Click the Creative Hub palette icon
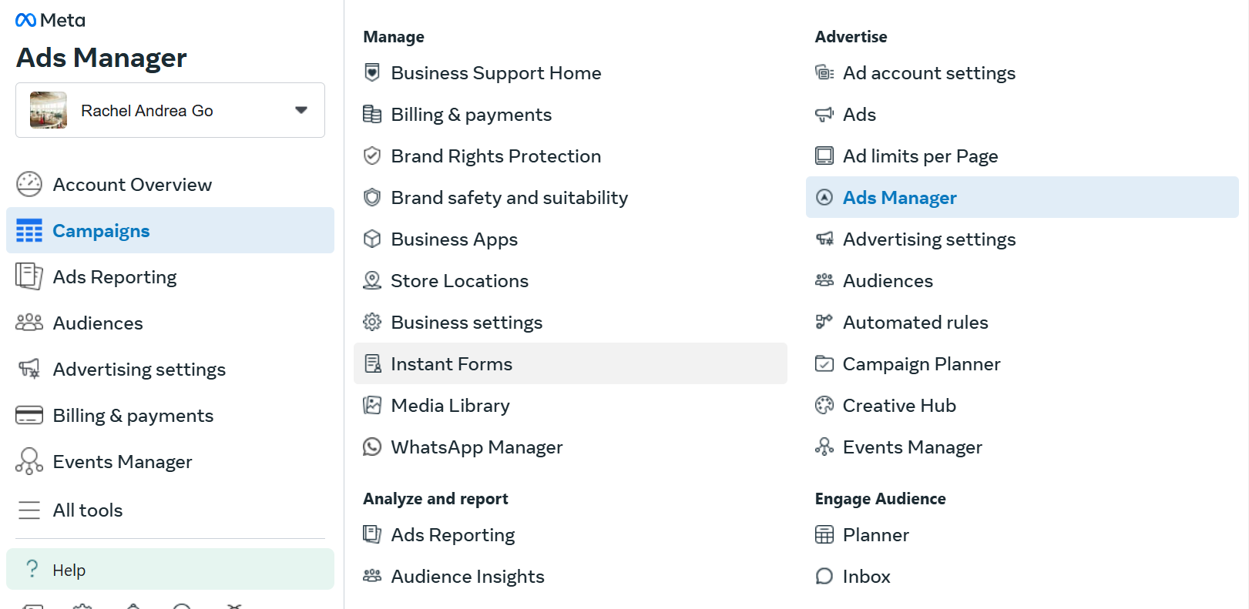Image resolution: width=1249 pixels, height=609 pixels. pyautogui.click(x=824, y=405)
